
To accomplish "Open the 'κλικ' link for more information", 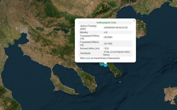I will [x=88, y=58].
